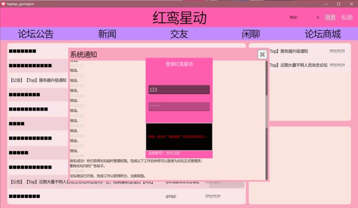
Task: Close the 系统通知 dialog with the X
Action: coord(263,55)
